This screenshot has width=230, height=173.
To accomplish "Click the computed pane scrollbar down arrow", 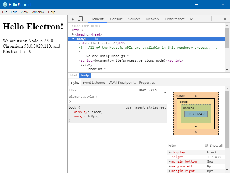I will (x=227, y=170).
